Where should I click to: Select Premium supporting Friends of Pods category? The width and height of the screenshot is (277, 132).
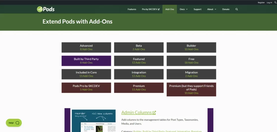coord(191,89)
